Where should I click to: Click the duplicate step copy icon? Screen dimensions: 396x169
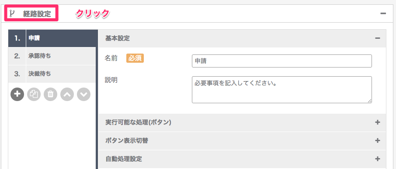(x=34, y=95)
